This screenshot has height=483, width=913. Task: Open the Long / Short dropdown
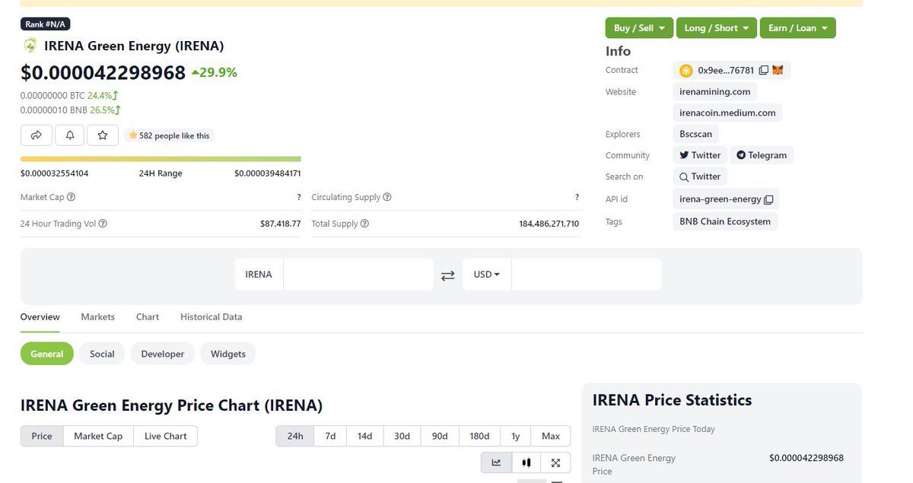[x=716, y=28]
